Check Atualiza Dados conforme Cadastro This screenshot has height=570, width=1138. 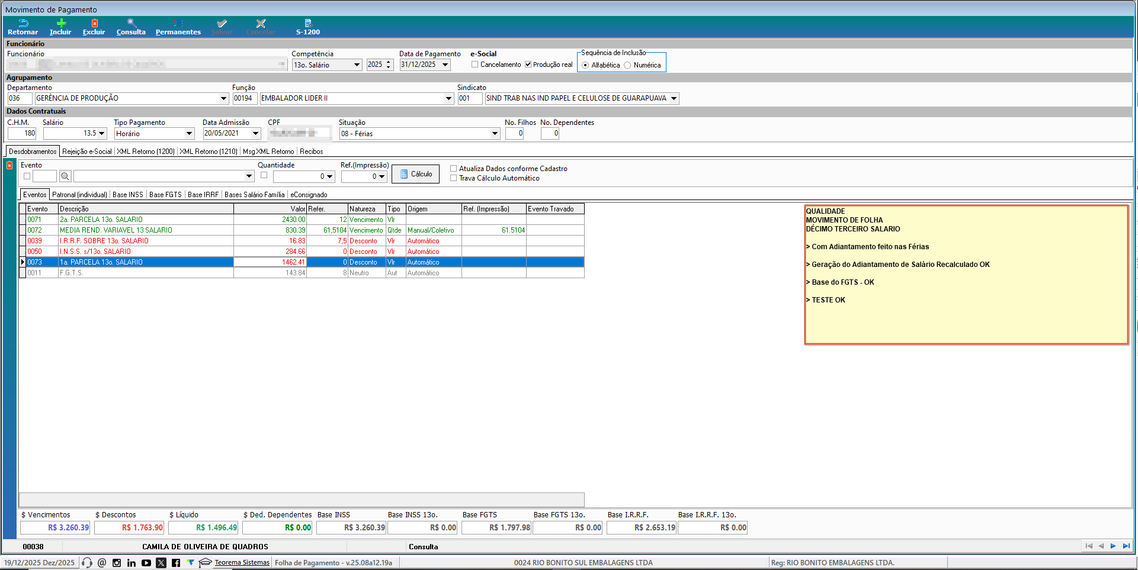pos(454,169)
